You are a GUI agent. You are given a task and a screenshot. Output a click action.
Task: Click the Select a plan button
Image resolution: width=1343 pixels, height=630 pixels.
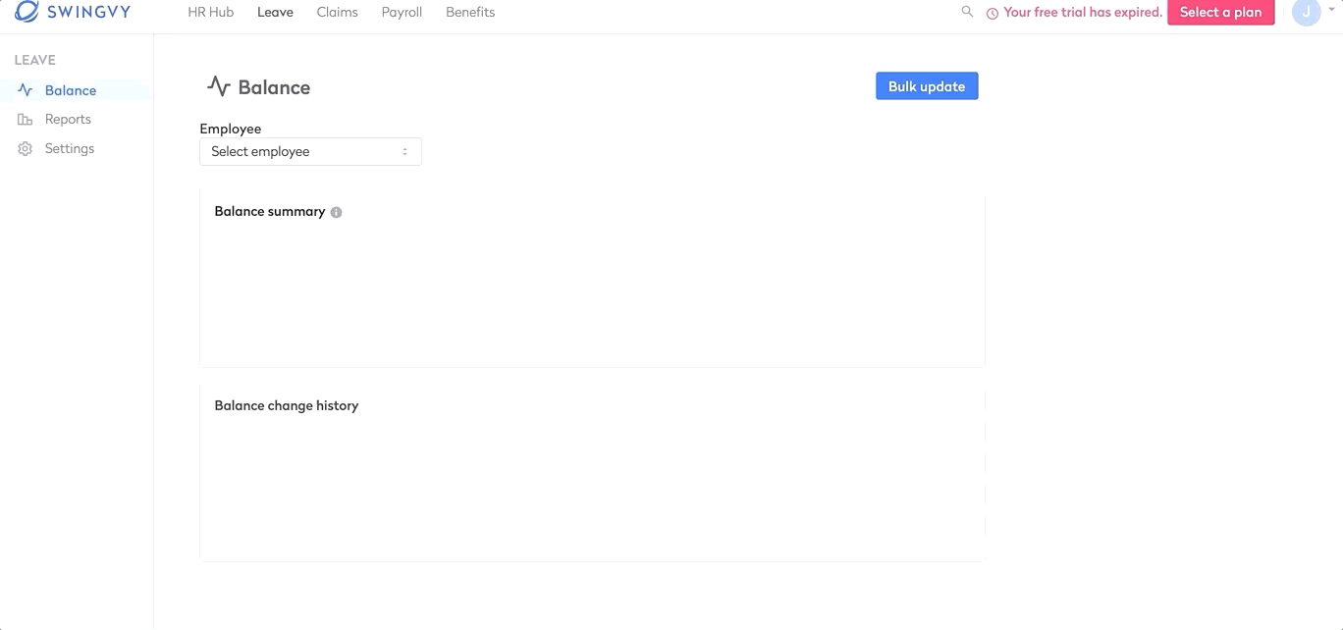1220,12
